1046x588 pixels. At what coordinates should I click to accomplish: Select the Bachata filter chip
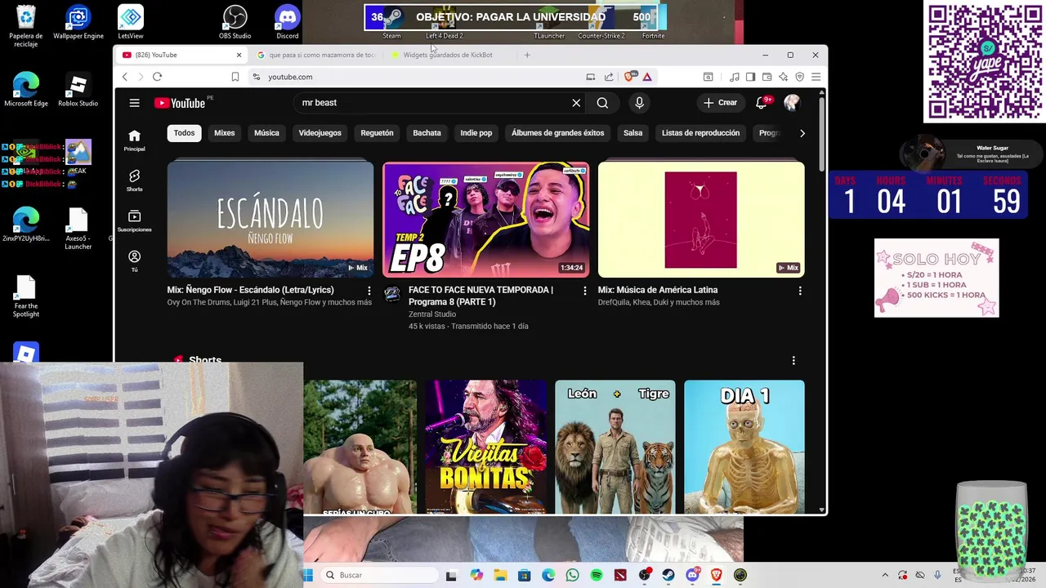pos(427,133)
